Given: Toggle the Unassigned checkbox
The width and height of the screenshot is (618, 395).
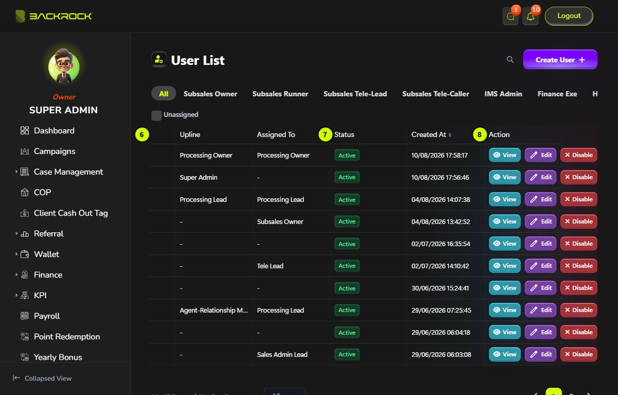Looking at the screenshot, I should point(157,115).
